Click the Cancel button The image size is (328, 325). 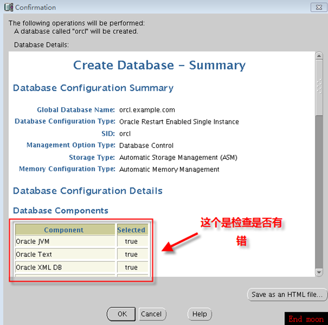point(152,314)
